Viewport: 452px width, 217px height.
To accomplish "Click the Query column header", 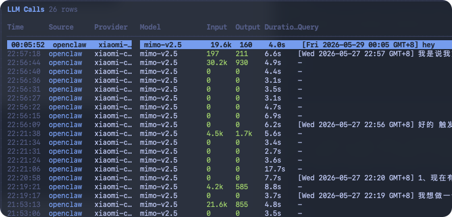I will click(308, 27).
